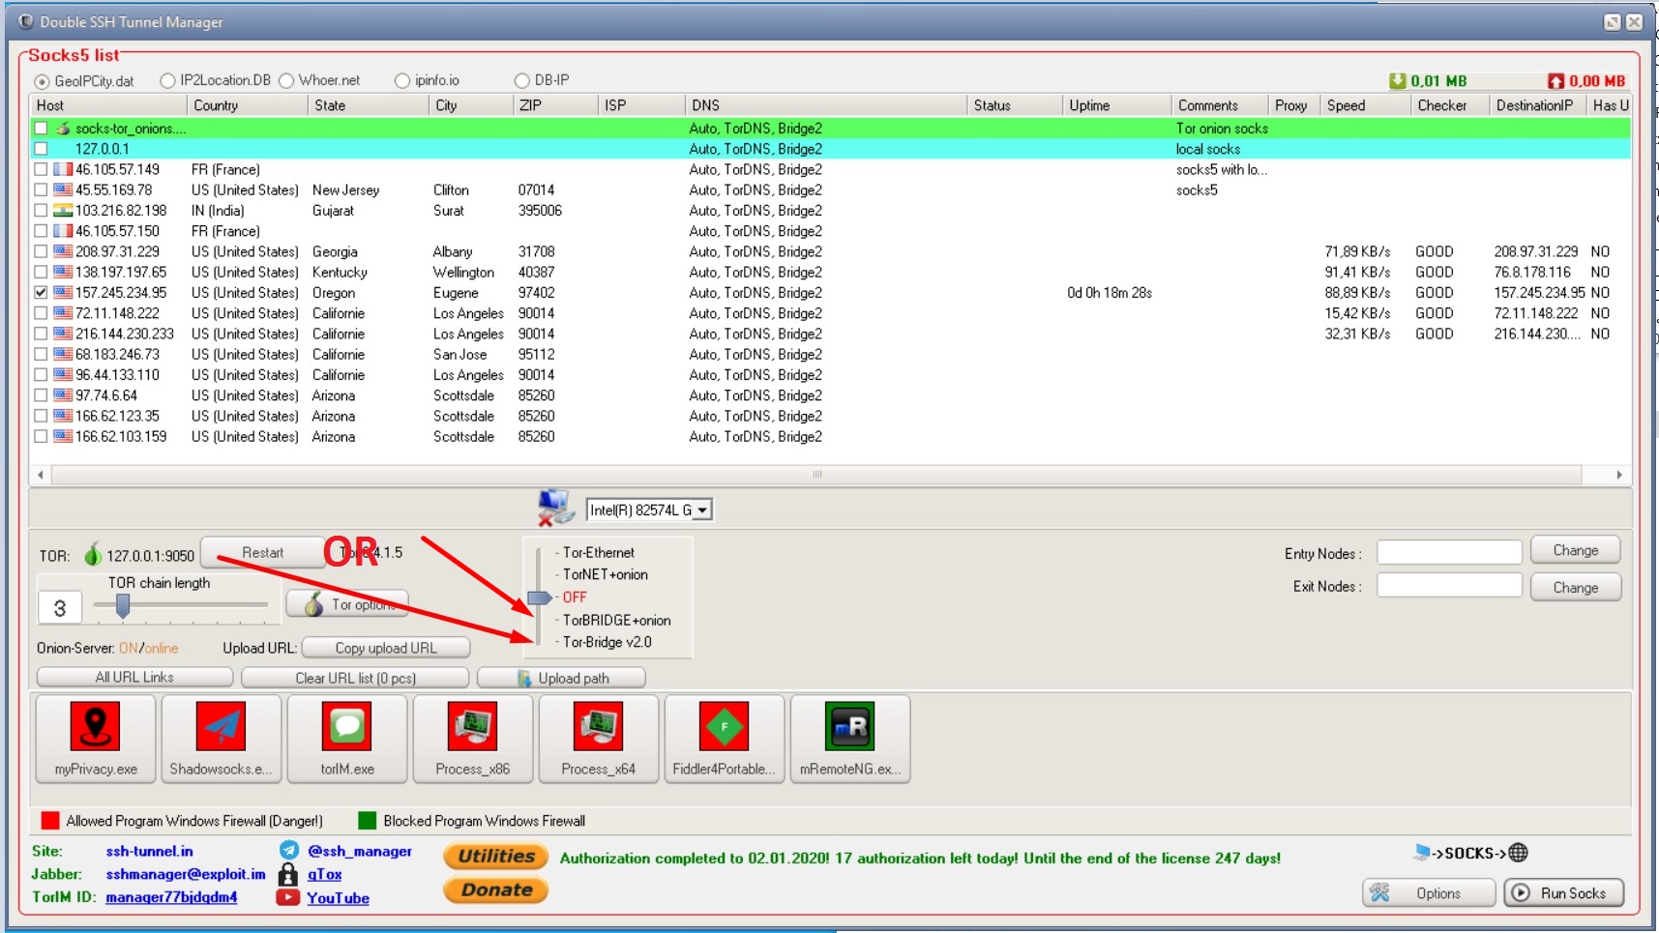Toggle Onion-Server ON/online switch text

(x=148, y=648)
